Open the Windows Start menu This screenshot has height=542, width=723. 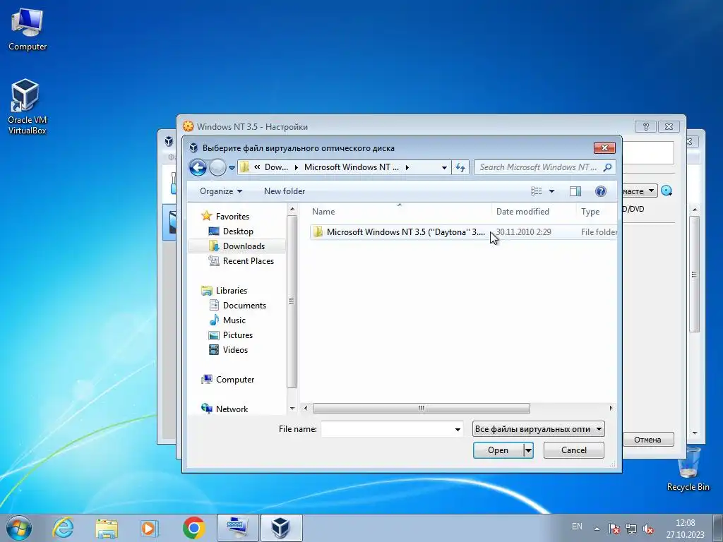pos(18,528)
